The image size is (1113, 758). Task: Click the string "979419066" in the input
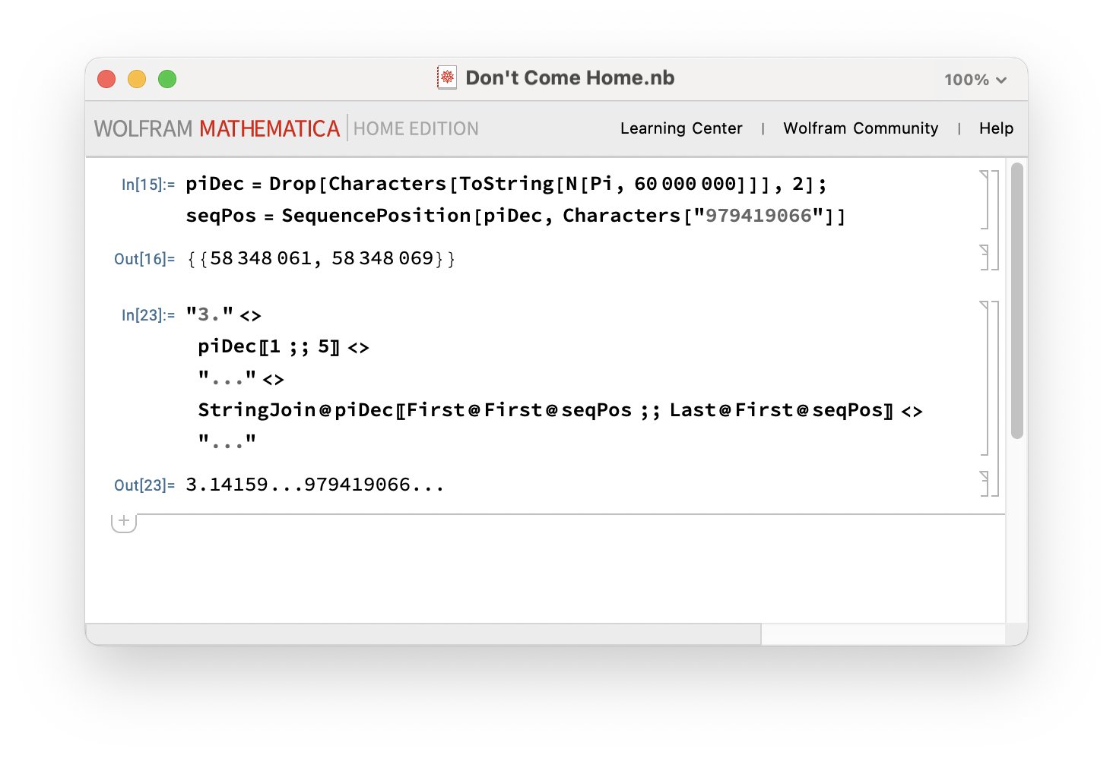(x=759, y=216)
